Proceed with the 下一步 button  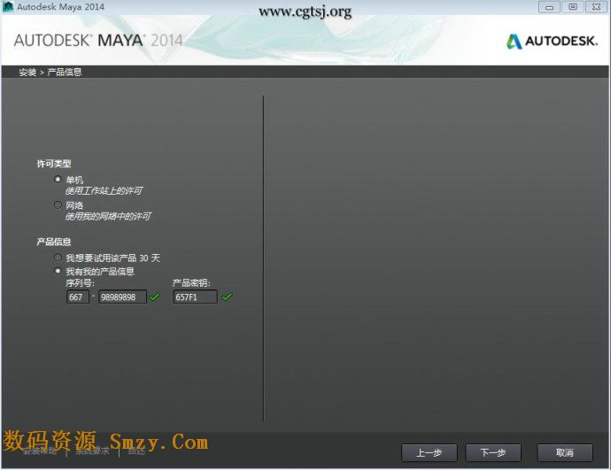pyautogui.click(x=493, y=453)
